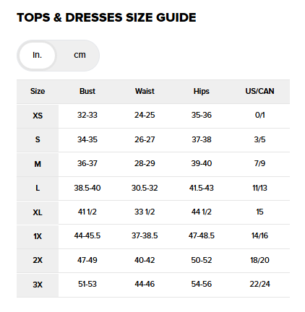Select the XL size row label

click(38, 212)
